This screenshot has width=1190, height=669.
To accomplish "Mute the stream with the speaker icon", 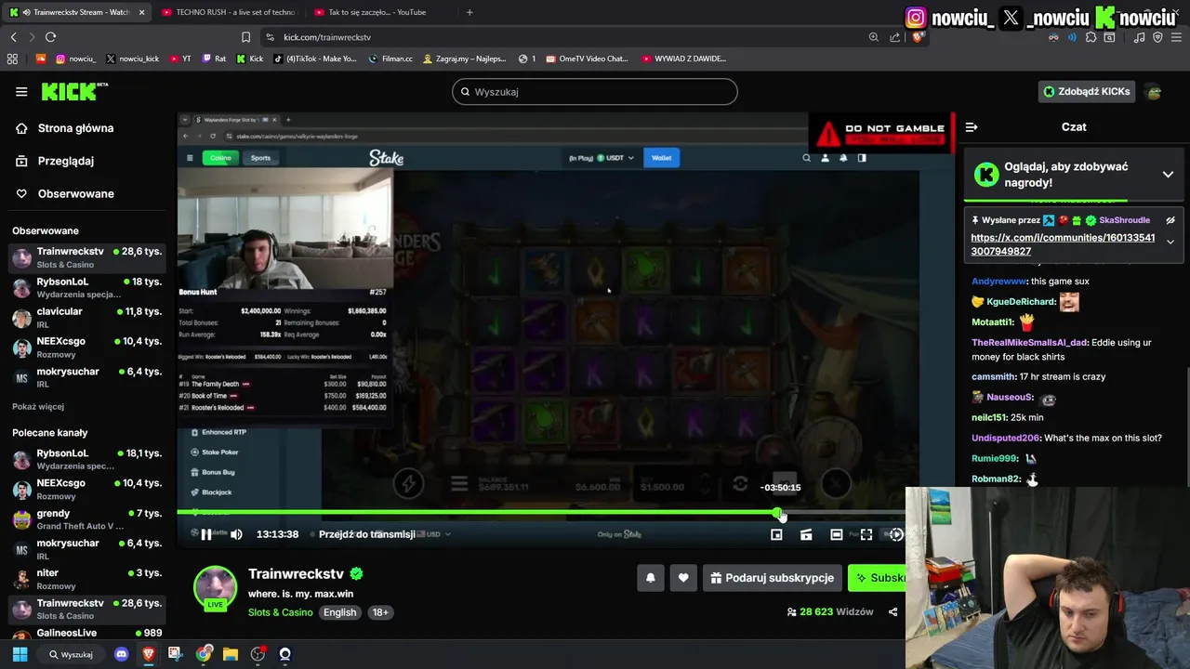I will tap(236, 534).
